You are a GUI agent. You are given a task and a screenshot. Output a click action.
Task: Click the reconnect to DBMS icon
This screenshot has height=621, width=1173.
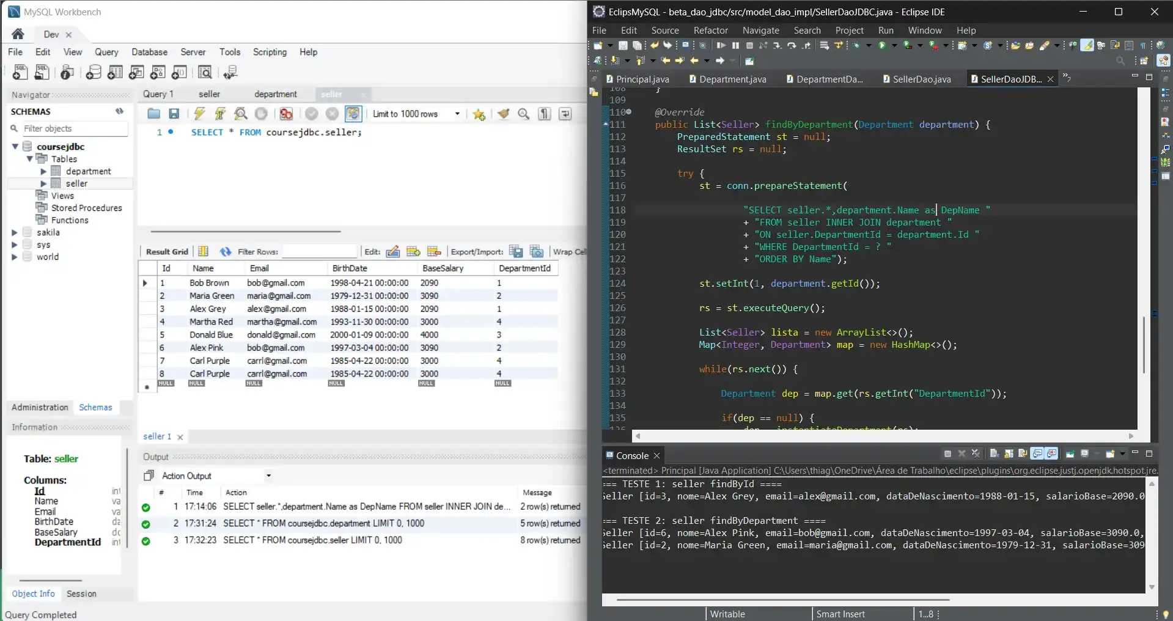(x=230, y=73)
